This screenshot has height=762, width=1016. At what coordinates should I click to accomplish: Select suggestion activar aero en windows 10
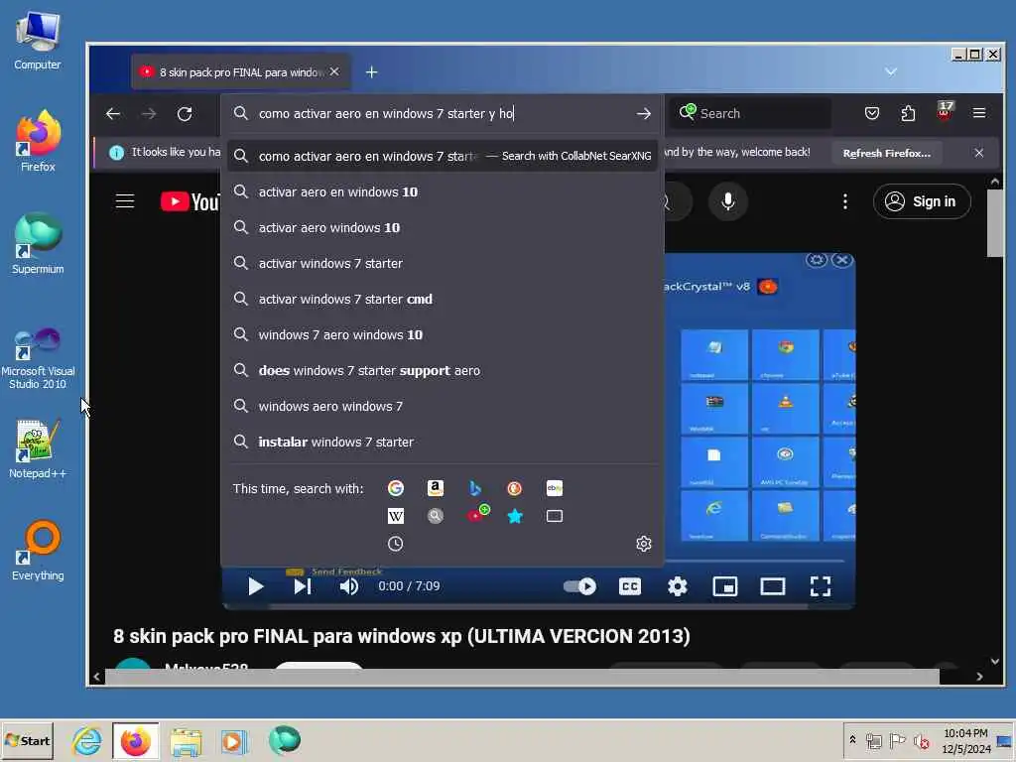click(x=443, y=191)
